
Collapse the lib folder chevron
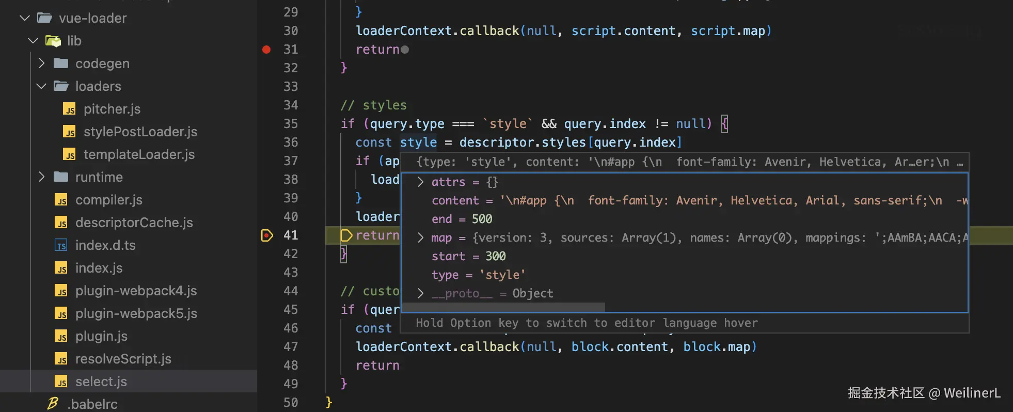(x=33, y=41)
